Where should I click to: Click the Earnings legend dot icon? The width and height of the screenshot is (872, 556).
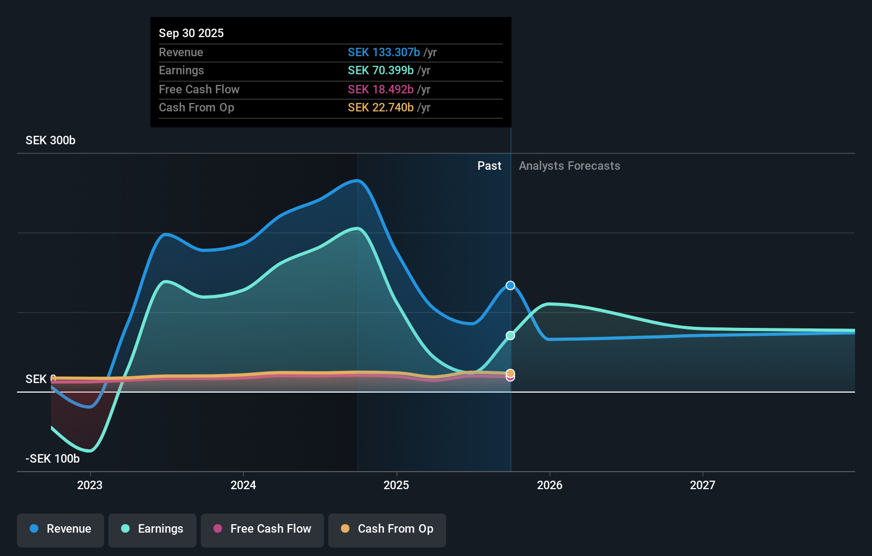click(x=125, y=529)
